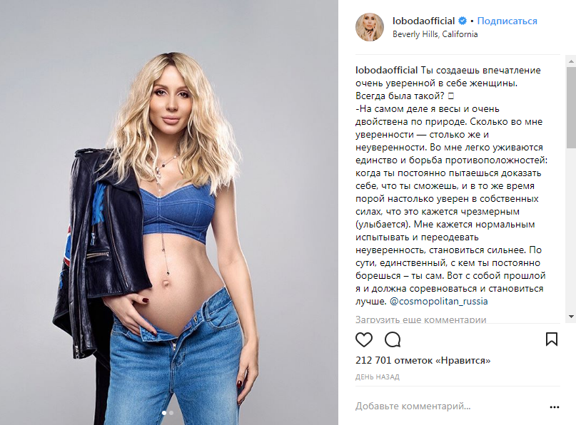The image size is (576, 425).
Task: Click the lobodaofficial profile avatar
Action: [370, 27]
